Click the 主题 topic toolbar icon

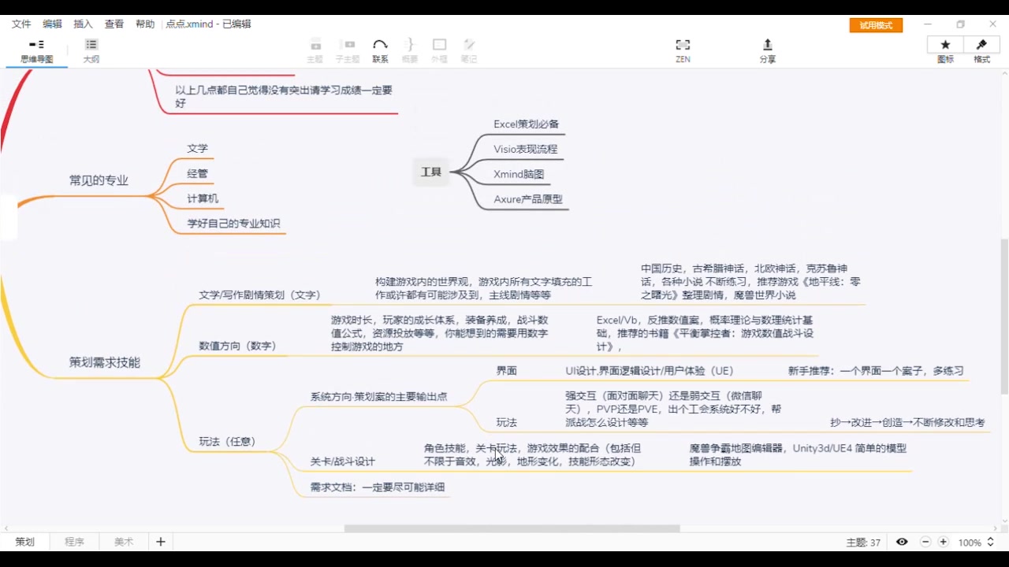[315, 50]
